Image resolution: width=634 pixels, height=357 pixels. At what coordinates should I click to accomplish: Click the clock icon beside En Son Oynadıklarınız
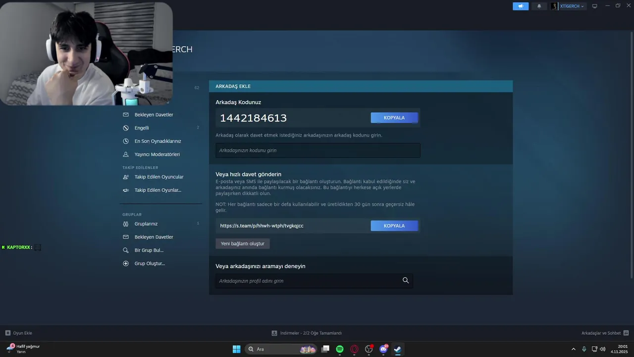click(126, 141)
